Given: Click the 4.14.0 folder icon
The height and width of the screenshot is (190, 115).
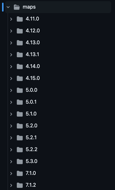Looking at the screenshot, I should tap(20, 66).
